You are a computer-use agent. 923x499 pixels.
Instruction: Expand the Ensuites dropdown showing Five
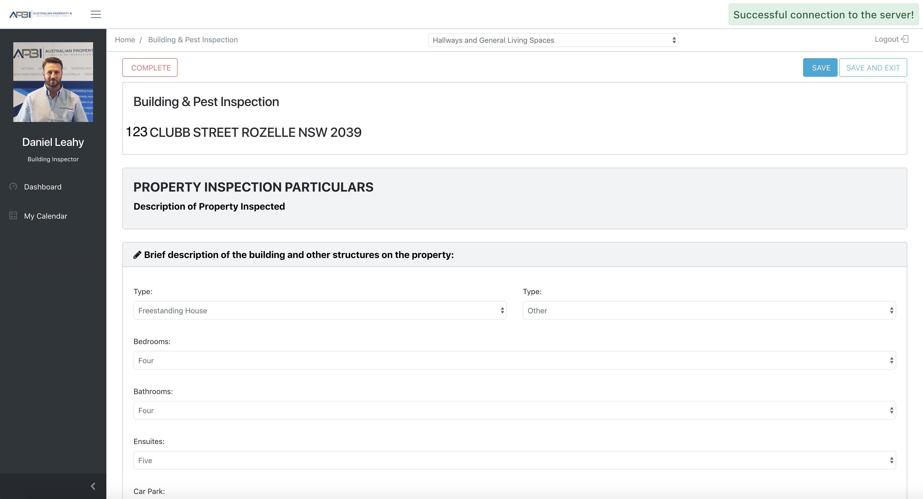514,460
